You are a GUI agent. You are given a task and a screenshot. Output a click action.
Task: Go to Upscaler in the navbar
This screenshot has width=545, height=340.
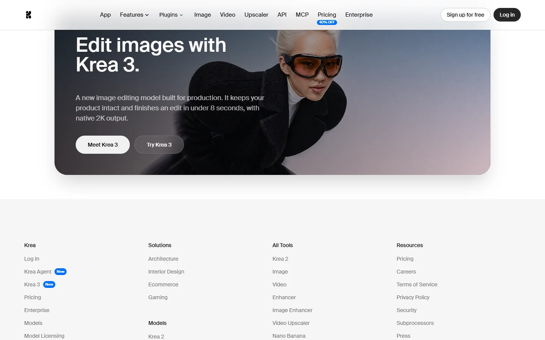[256, 15]
